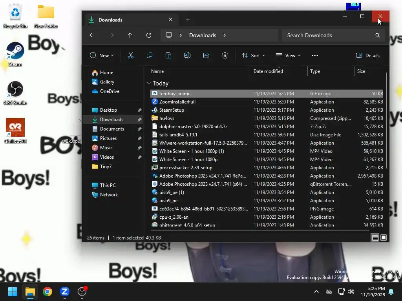Toggle the Details pane button
This screenshot has height=301, width=402.
367,55
